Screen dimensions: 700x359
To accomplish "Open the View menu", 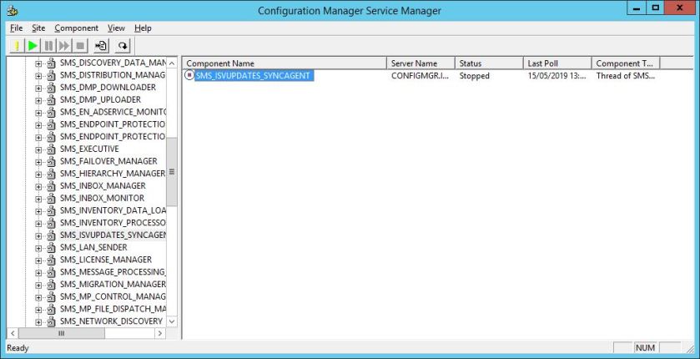I will 116,28.
